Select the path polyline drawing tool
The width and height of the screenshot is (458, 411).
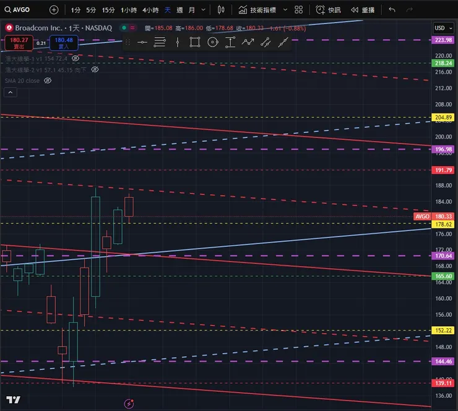(x=248, y=42)
